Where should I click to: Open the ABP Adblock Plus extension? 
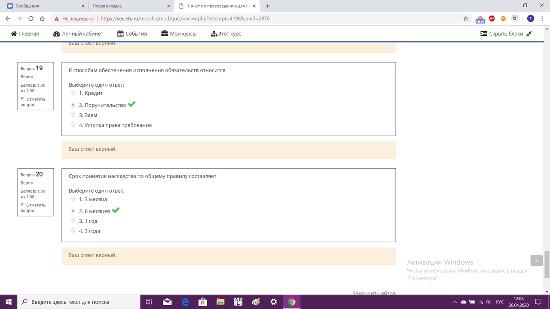click(492, 18)
